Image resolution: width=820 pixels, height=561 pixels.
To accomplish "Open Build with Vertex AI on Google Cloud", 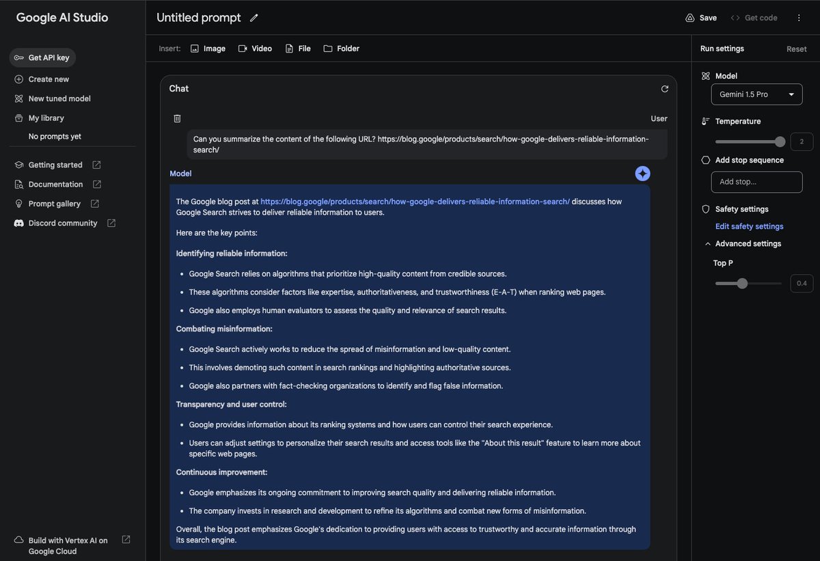I will tap(68, 545).
